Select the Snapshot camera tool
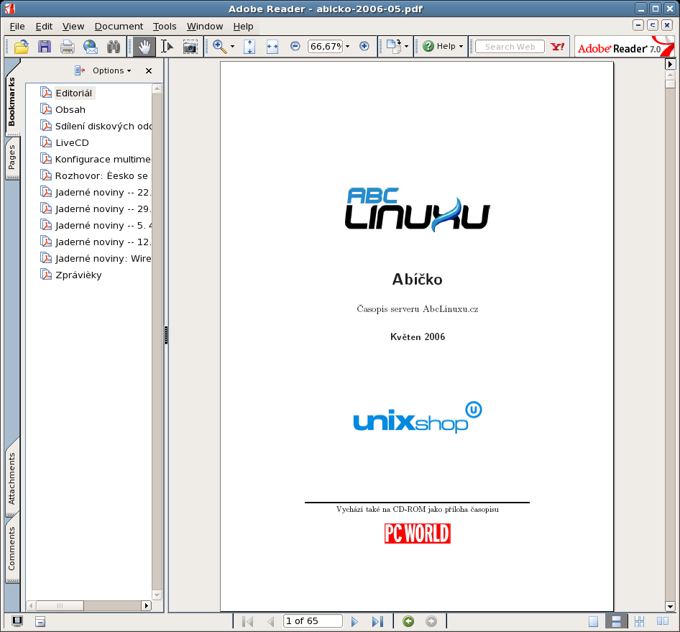 tap(190, 47)
